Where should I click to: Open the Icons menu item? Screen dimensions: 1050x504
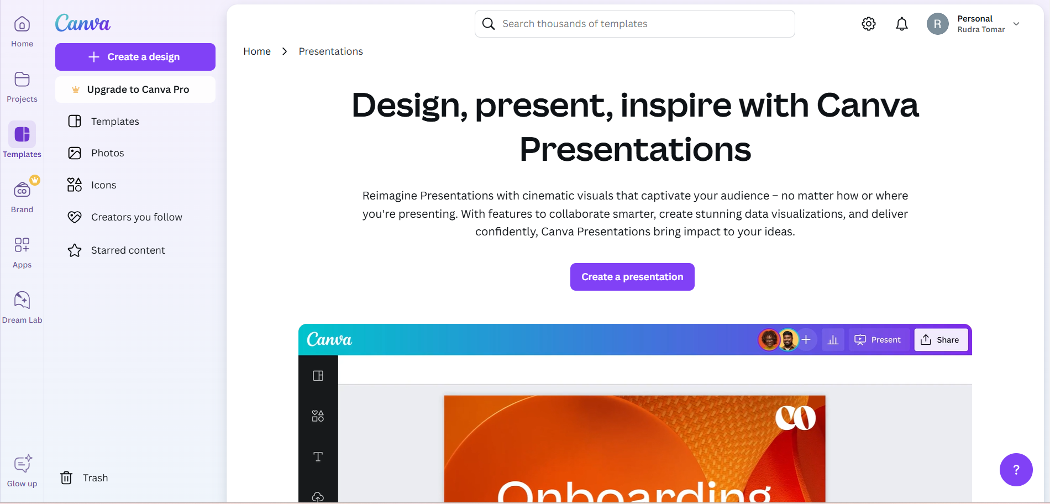135,185
